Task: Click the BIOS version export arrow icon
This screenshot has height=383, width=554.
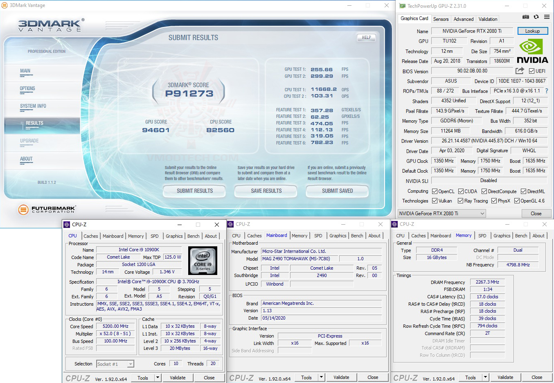Action: (x=520, y=71)
